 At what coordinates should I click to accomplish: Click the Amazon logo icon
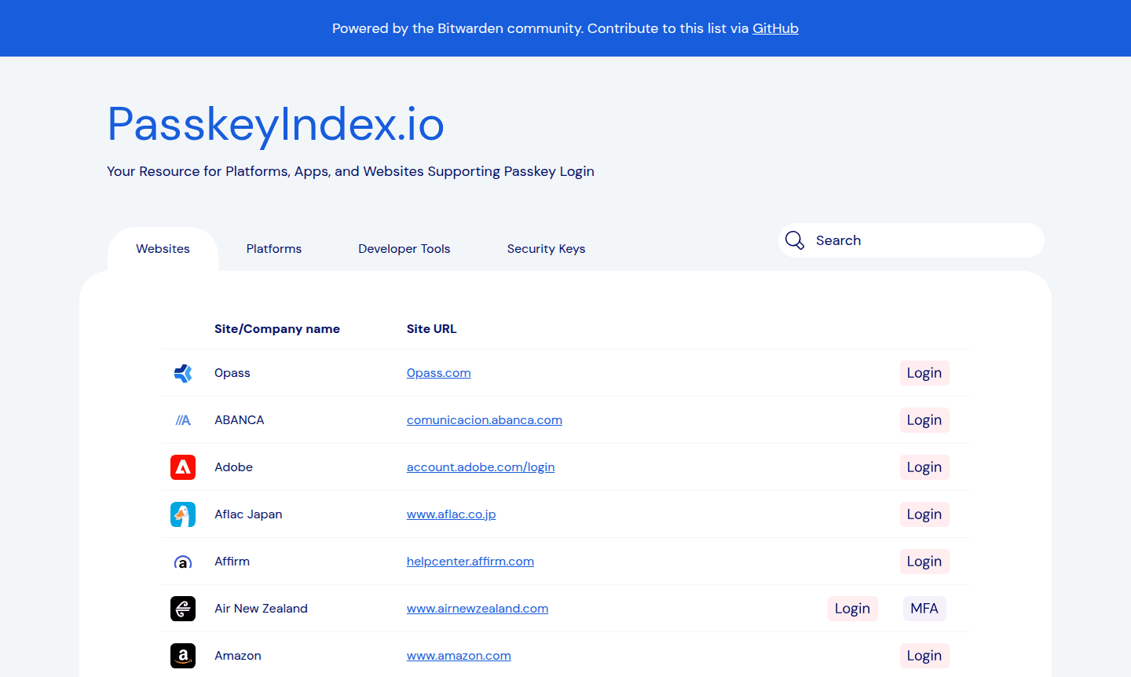[183, 656]
